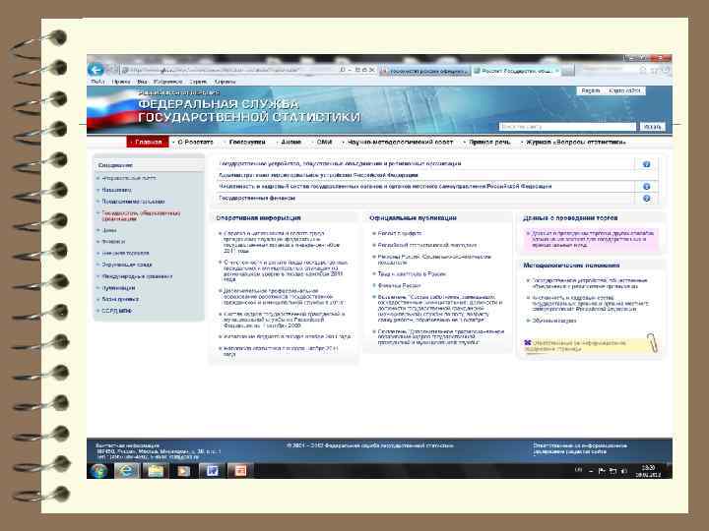Open the PowerPoint taskbar icon
Image resolution: width=709 pixels, height=531 pixels.
pos(239,471)
